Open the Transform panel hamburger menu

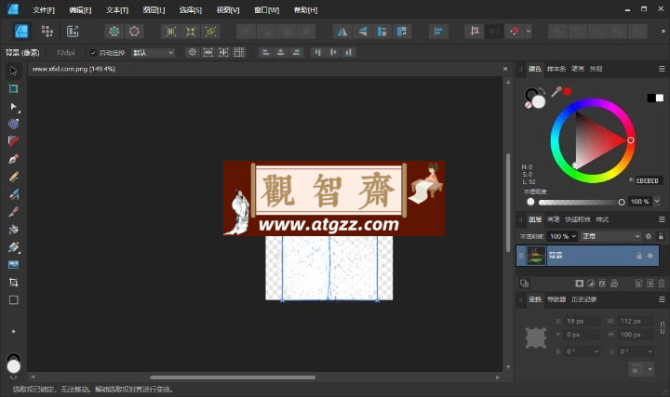pos(662,299)
